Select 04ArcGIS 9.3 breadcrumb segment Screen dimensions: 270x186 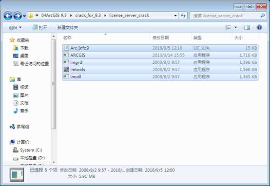[54, 15]
